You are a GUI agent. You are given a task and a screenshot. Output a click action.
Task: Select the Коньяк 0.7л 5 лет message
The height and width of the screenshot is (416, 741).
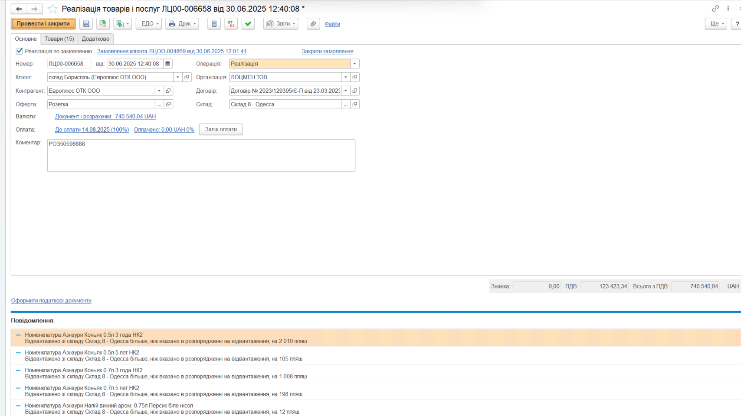[x=376, y=391]
